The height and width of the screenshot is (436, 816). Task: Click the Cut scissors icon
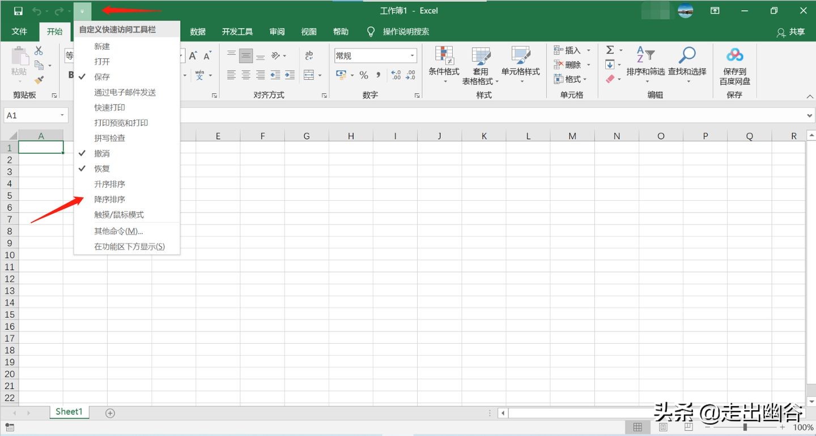(x=39, y=51)
